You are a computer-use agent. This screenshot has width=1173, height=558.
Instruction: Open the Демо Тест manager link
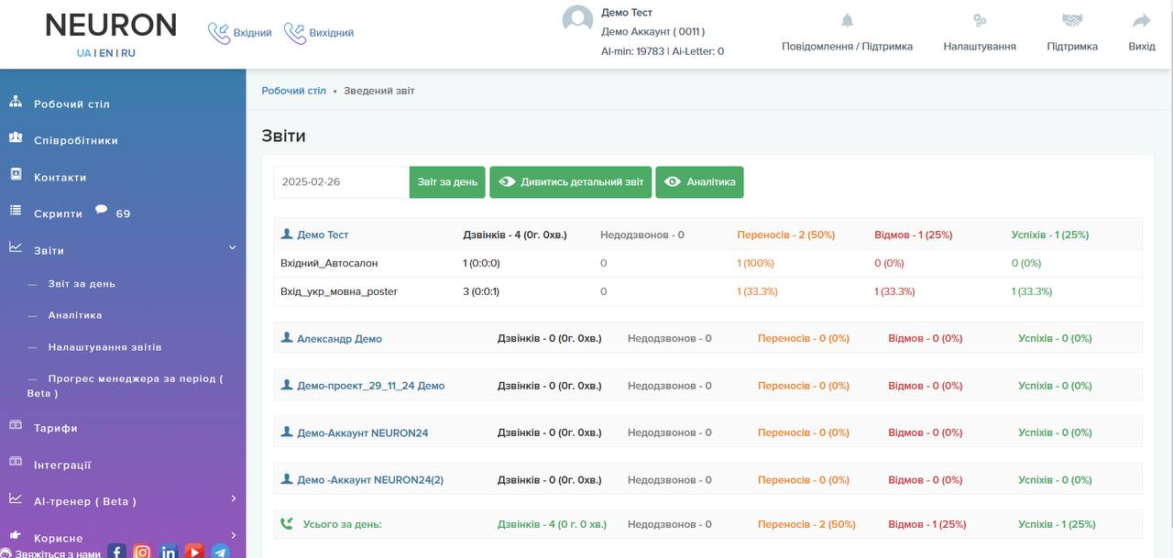coord(323,235)
